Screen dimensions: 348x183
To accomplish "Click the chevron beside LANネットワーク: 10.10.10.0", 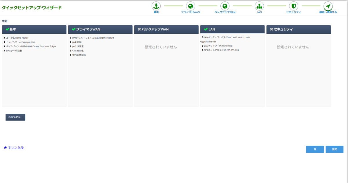I will tap(203, 46).
